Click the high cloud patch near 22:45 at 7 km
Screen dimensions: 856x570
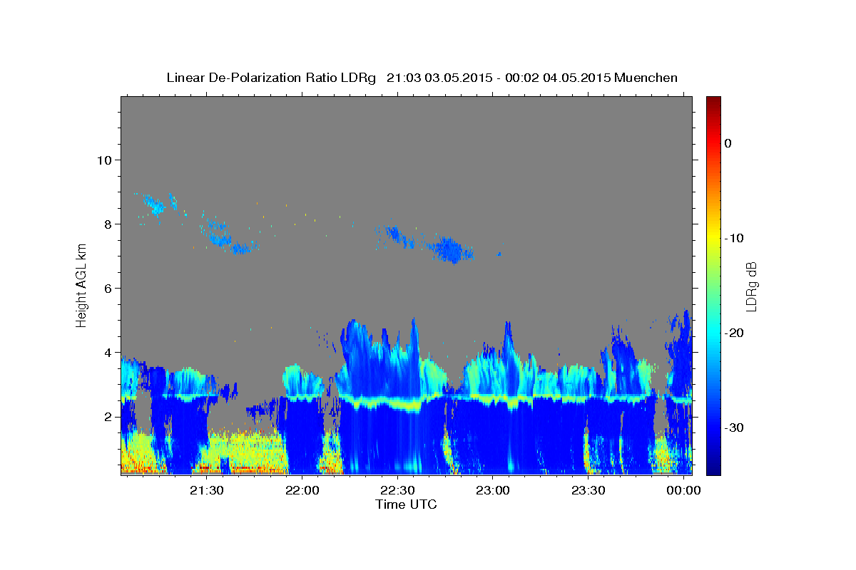(x=449, y=249)
